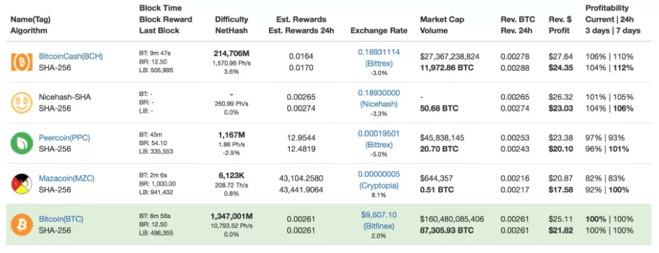The width and height of the screenshot is (659, 253).
Task: Click the Exchange Rate column header
Action: pyautogui.click(x=379, y=31)
